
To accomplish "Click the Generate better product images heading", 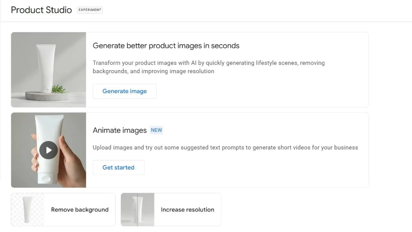I will click(166, 46).
